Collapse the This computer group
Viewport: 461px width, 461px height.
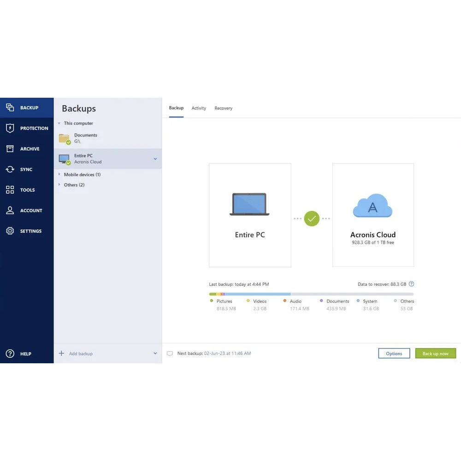coord(59,123)
